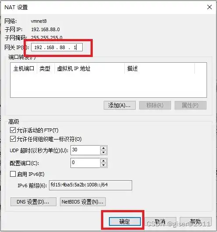Toggle the 允许活动的 FTP checkbox
The image size is (217, 232).
click(13, 130)
